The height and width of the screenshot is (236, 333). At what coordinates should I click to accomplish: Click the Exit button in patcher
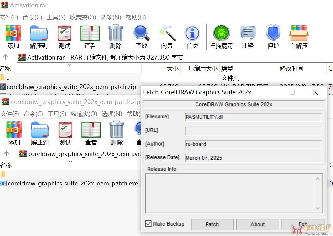click(303, 224)
